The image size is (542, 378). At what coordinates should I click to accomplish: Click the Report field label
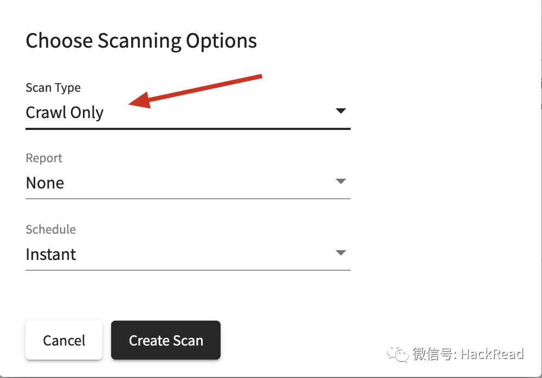[44, 158]
